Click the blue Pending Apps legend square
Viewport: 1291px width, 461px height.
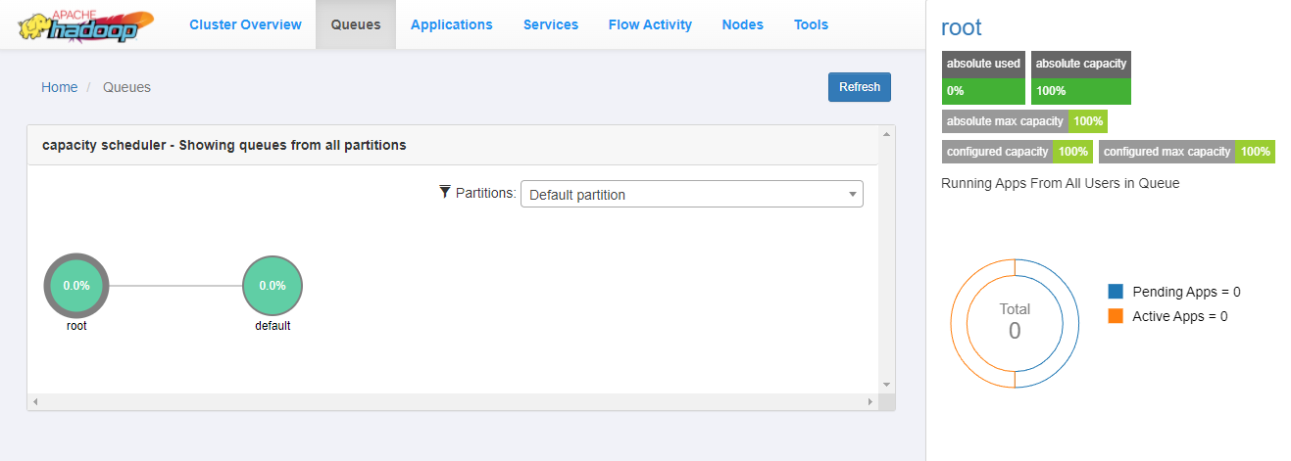pos(1116,292)
